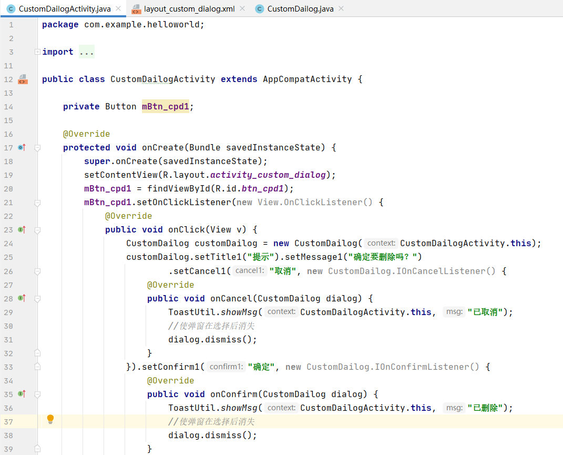
Task: Click the Java class icon on CustomDailog.java tab
Action: 260,8
